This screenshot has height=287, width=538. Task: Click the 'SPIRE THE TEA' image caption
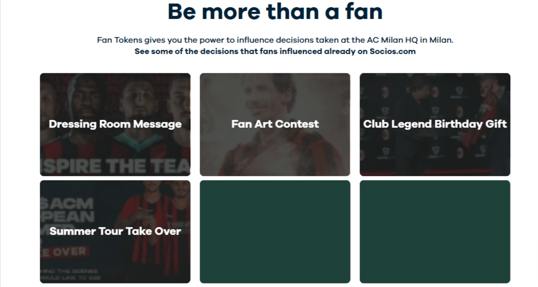coord(115,166)
